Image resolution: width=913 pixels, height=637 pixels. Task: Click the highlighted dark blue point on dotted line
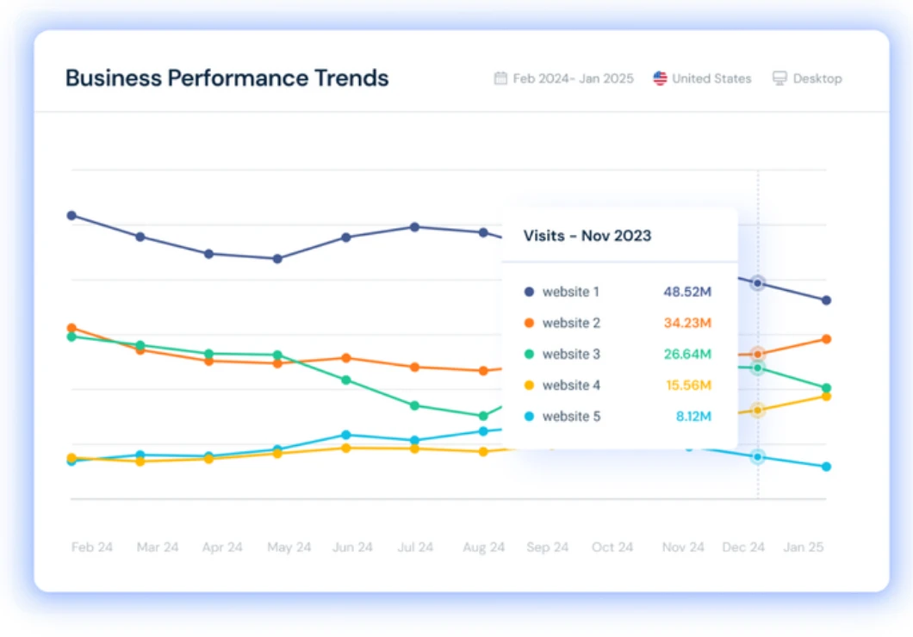point(758,283)
